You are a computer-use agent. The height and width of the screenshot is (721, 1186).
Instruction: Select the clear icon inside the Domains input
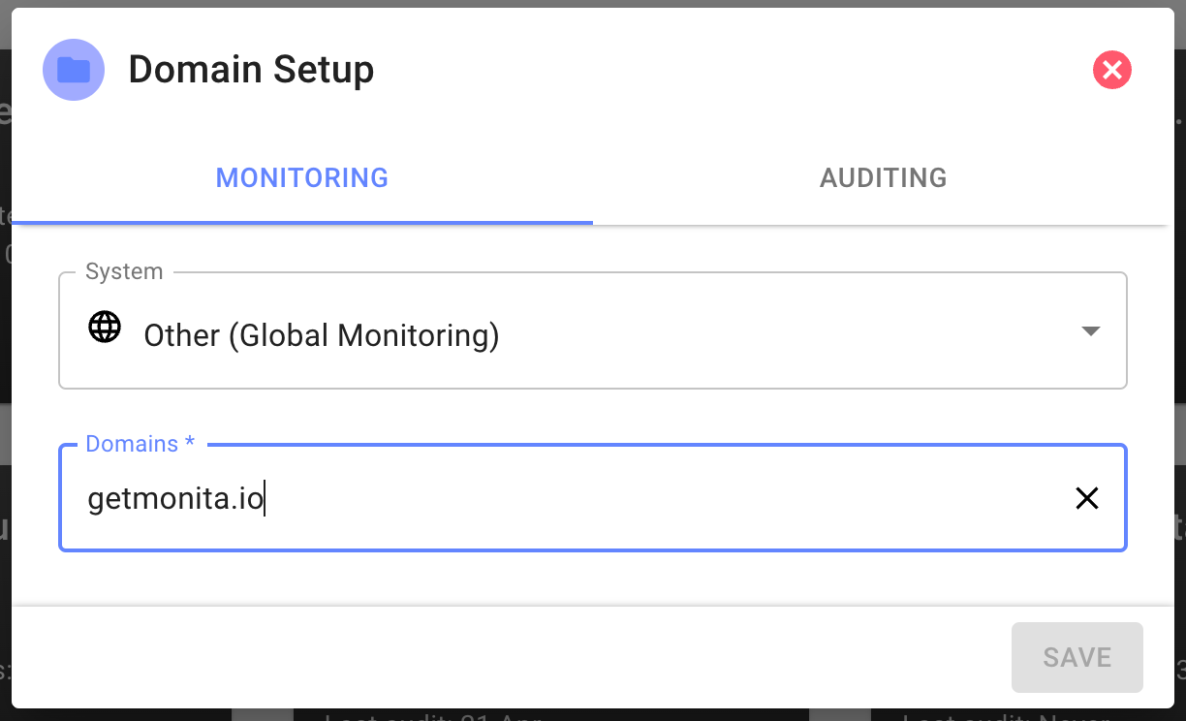[1086, 498]
